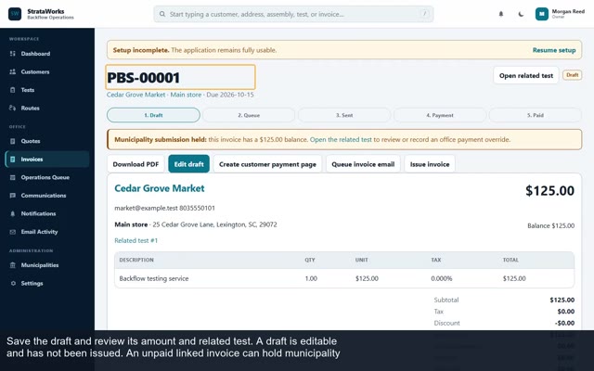Navigate to Routes

click(x=31, y=109)
